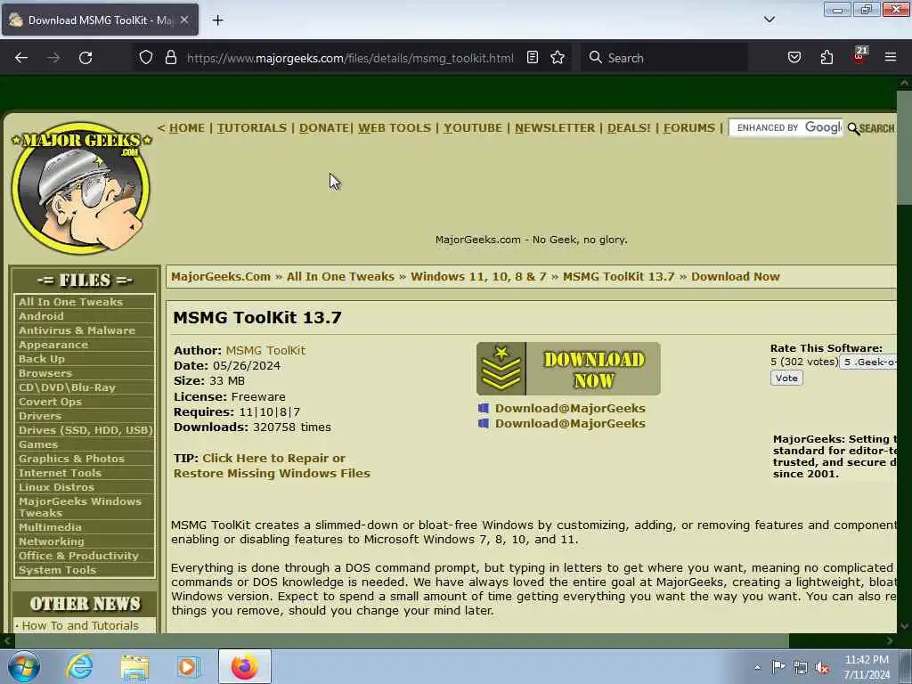Open the Windows Start button
Image resolution: width=912 pixels, height=684 pixels.
click(x=23, y=666)
